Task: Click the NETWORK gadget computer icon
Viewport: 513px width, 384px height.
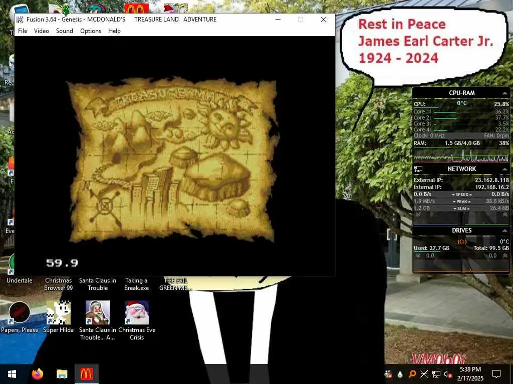Action: click(x=418, y=169)
